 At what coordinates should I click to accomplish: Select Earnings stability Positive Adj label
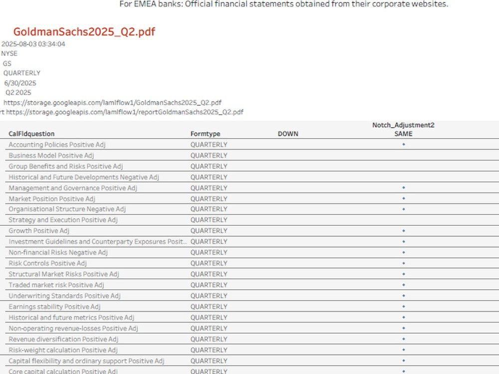[54, 306]
